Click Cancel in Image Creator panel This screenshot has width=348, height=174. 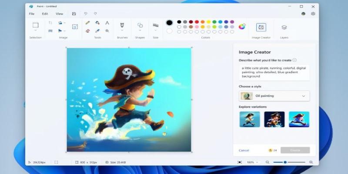pyautogui.click(x=244, y=150)
